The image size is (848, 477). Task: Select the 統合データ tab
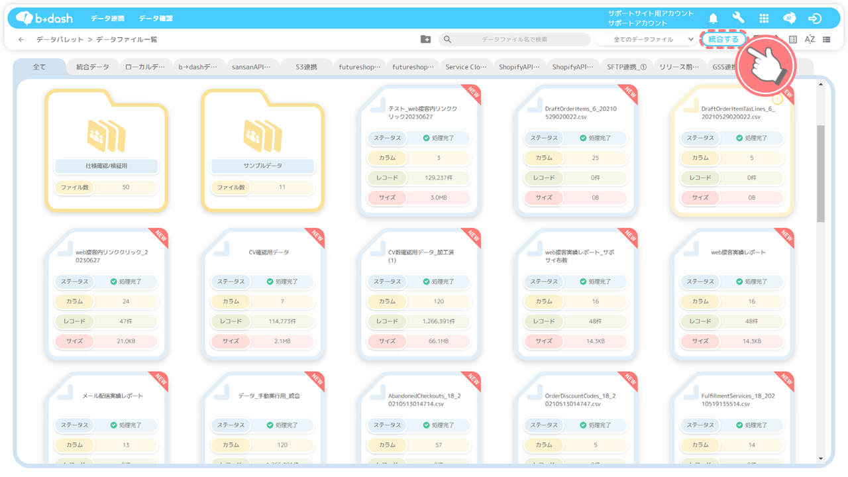click(x=93, y=67)
